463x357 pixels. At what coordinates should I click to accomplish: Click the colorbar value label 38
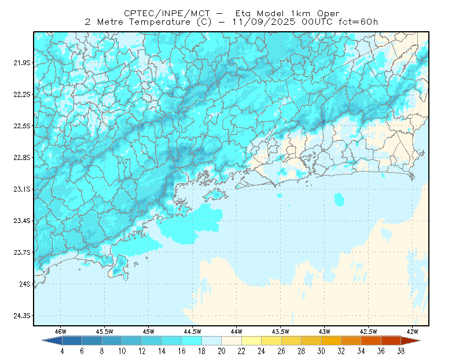401,351
